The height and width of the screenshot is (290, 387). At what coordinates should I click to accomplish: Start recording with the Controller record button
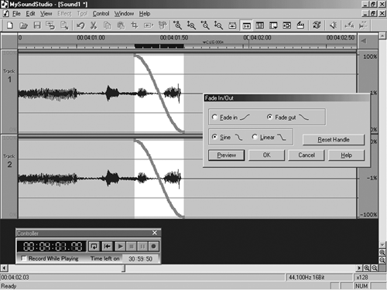pyautogui.click(x=153, y=246)
